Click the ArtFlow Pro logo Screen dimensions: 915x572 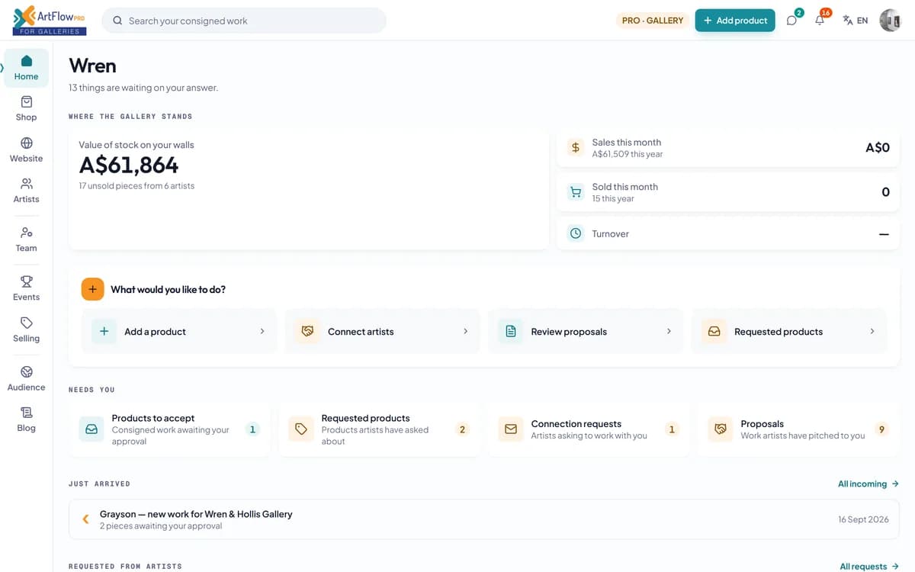(50, 20)
